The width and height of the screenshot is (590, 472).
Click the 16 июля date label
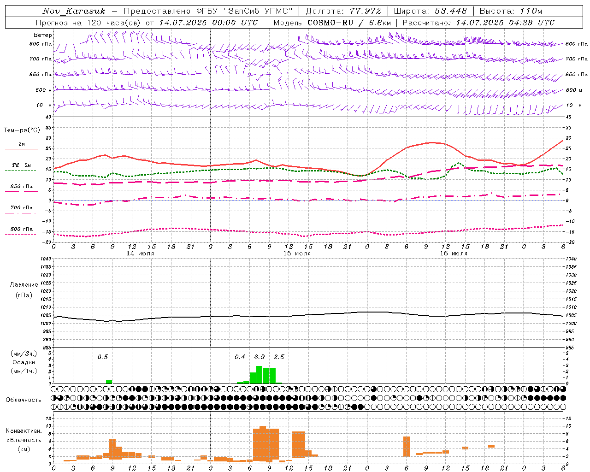click(x=454, y=254)
